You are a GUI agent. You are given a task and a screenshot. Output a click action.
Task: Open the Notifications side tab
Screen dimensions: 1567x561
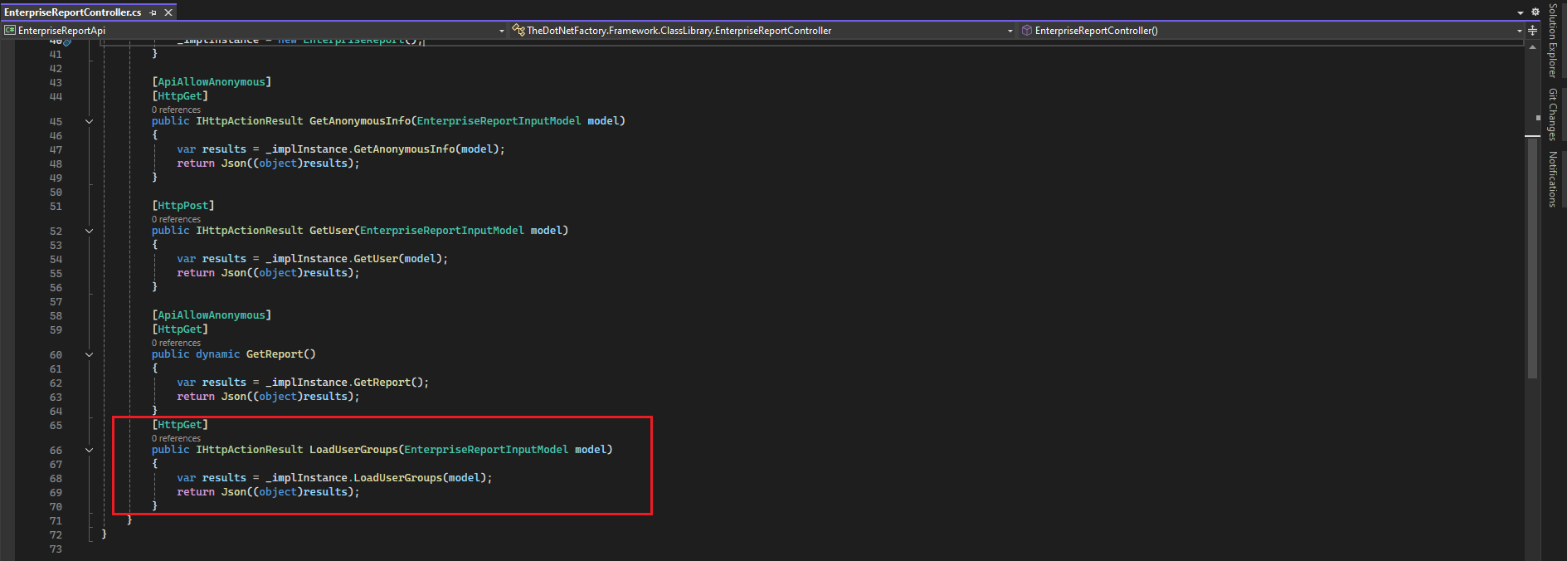(1553, 179)
